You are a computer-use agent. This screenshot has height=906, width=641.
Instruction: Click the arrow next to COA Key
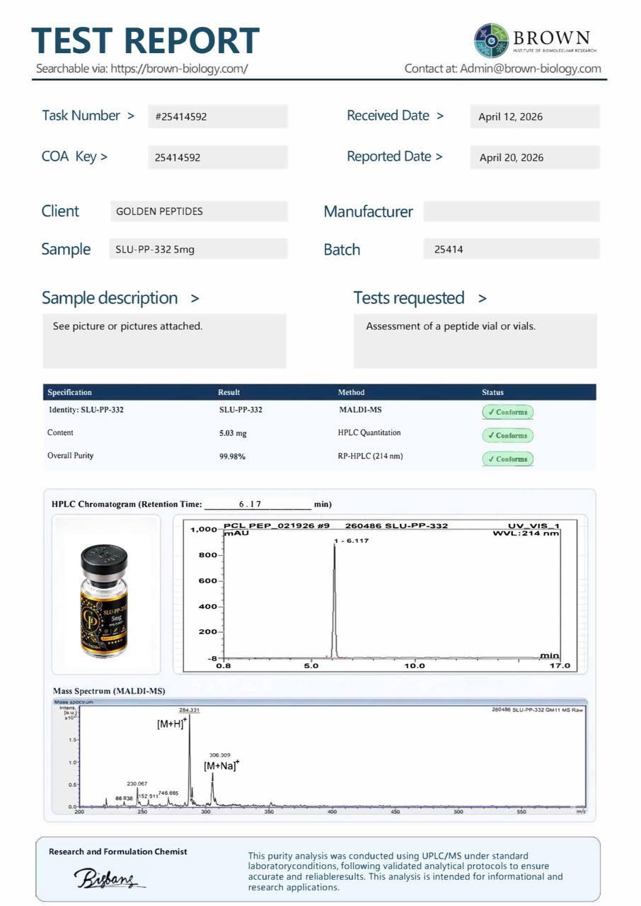point(104,156)
